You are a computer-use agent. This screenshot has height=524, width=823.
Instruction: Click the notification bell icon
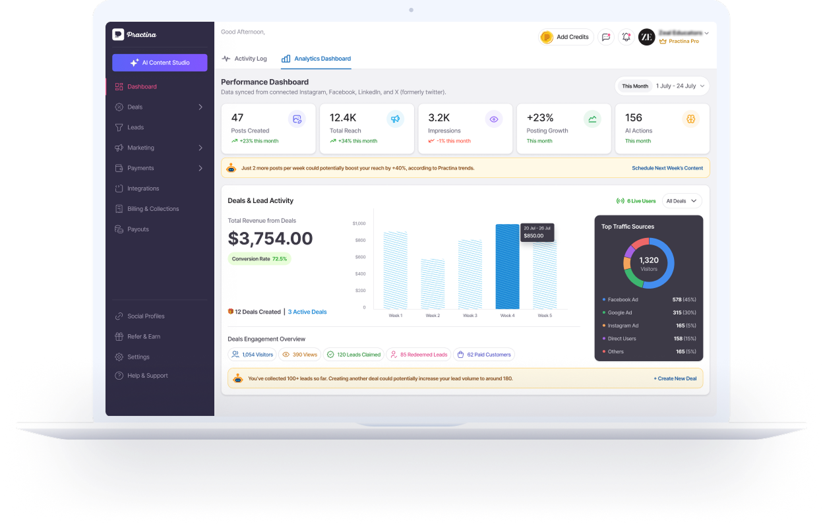pyautogui.click(x=626, y=37)
